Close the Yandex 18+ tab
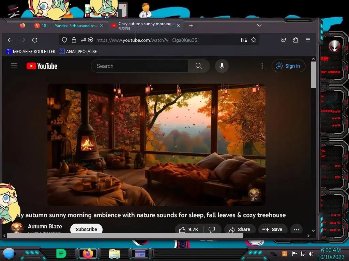This screenshot has height=261, width=349. [102, 26]
